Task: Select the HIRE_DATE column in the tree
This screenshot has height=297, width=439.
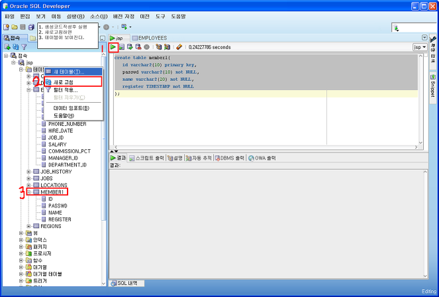Action: pos(60,131)
